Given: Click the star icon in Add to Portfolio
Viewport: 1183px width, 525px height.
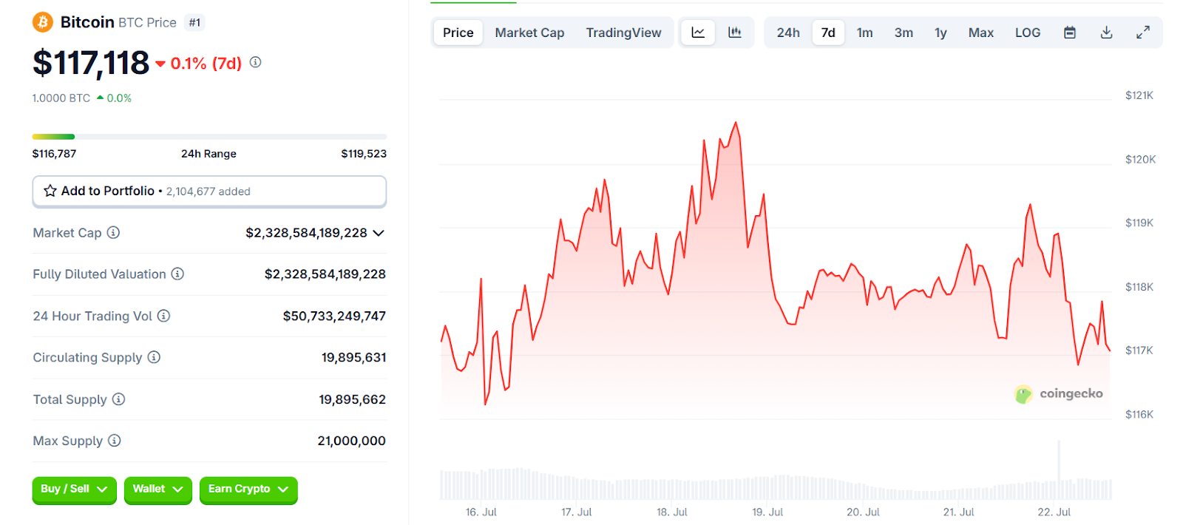Looking at the screenshot, I should click(50, 191).
